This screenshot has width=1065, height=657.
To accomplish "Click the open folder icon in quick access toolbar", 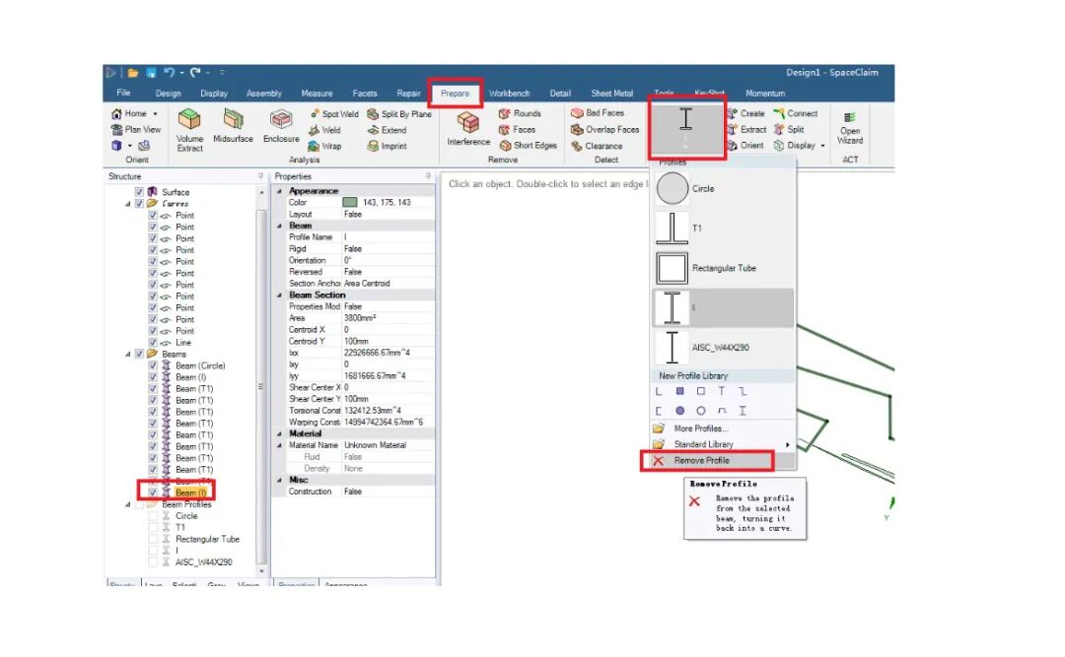I will click(133, 73).
